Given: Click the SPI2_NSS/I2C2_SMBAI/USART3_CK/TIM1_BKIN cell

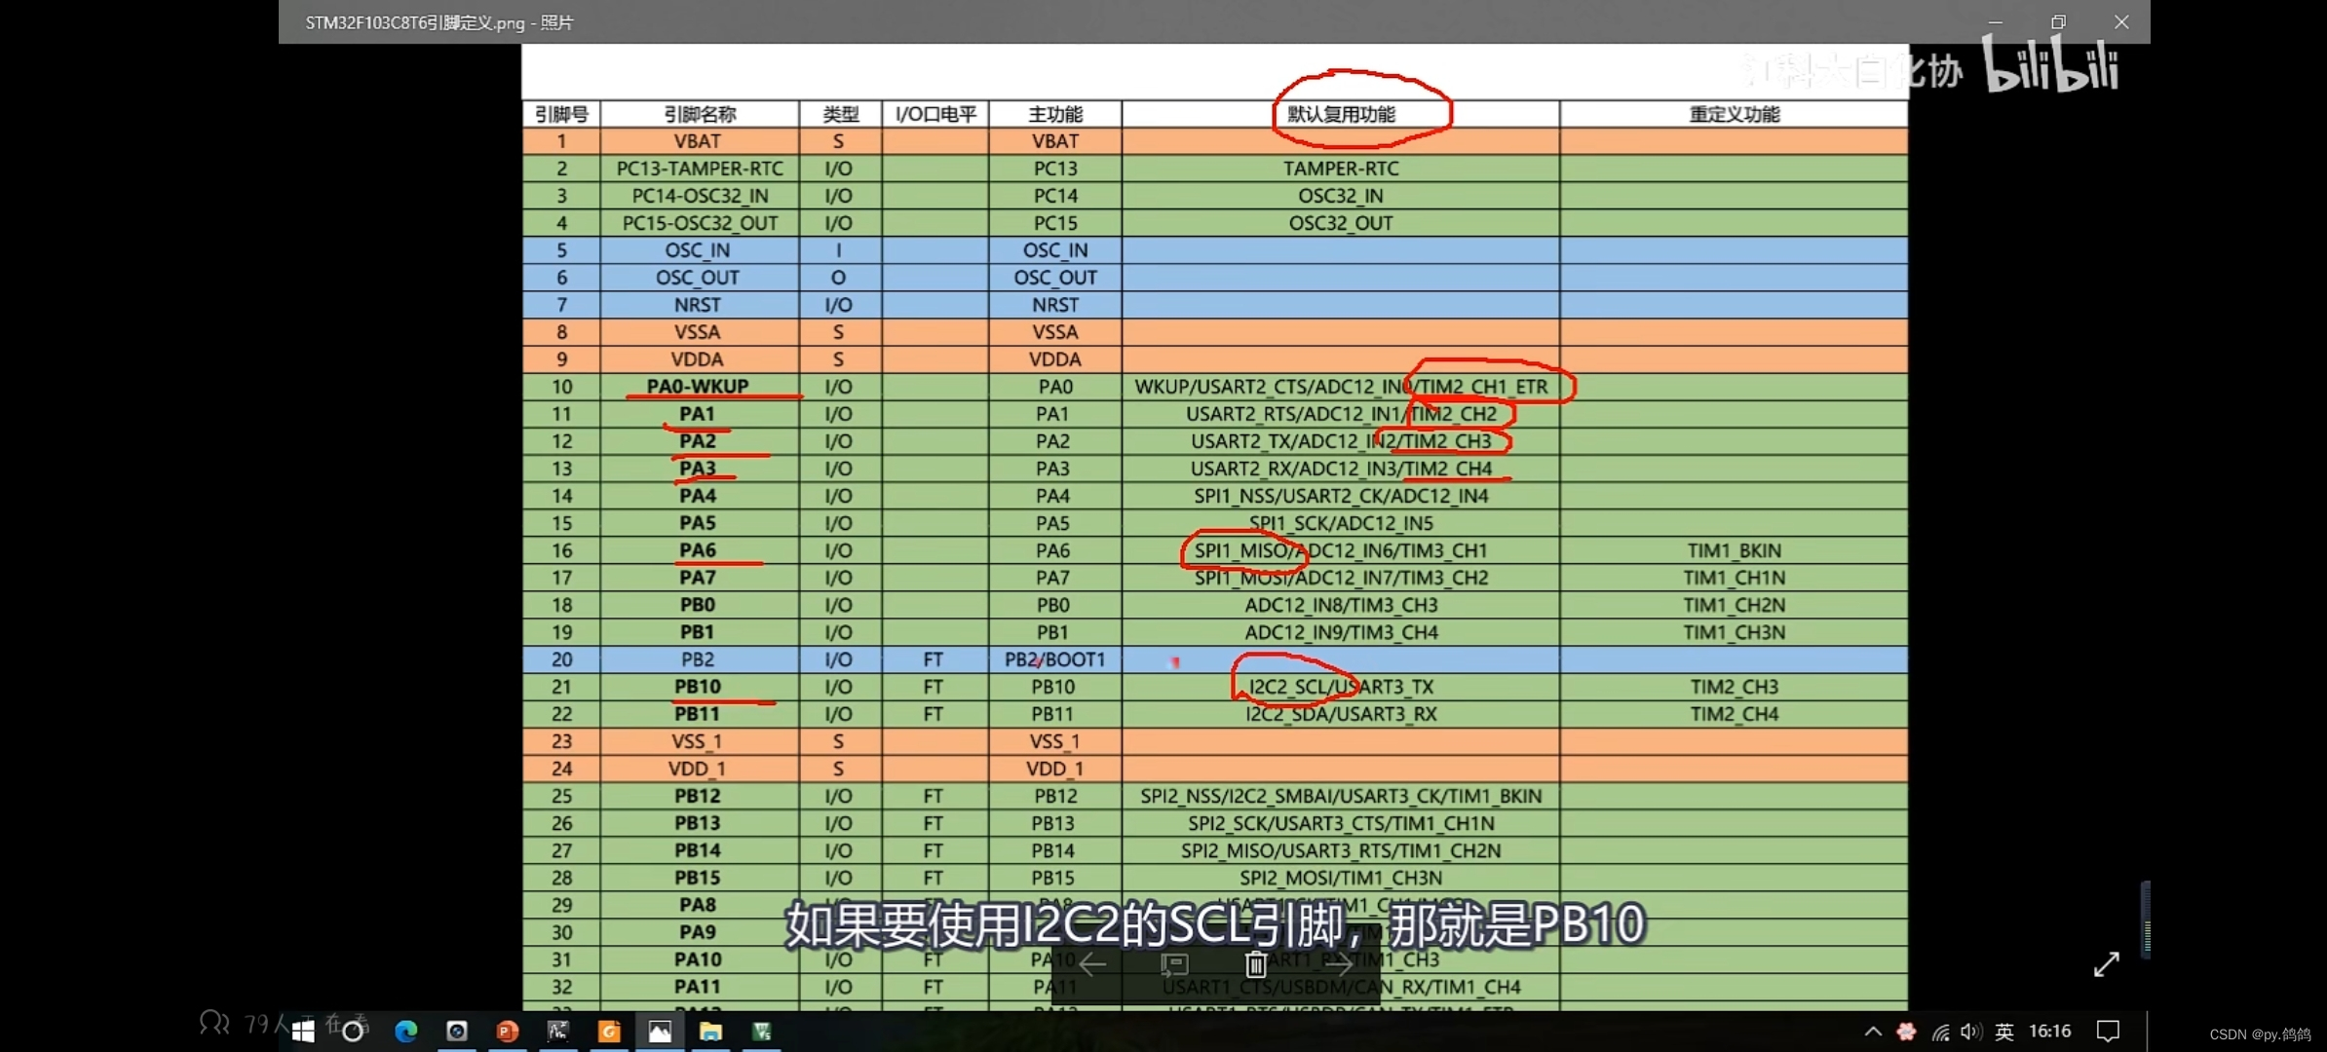Looking at the screenshot, I should [1341, 796].
